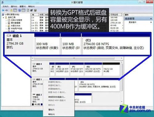Viewport: 154px width, 117px height.
Task: Click the dark Properties icon after Refresh
Action: [31, 10]
